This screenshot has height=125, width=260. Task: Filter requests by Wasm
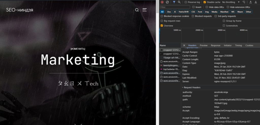tap(240, 12)
